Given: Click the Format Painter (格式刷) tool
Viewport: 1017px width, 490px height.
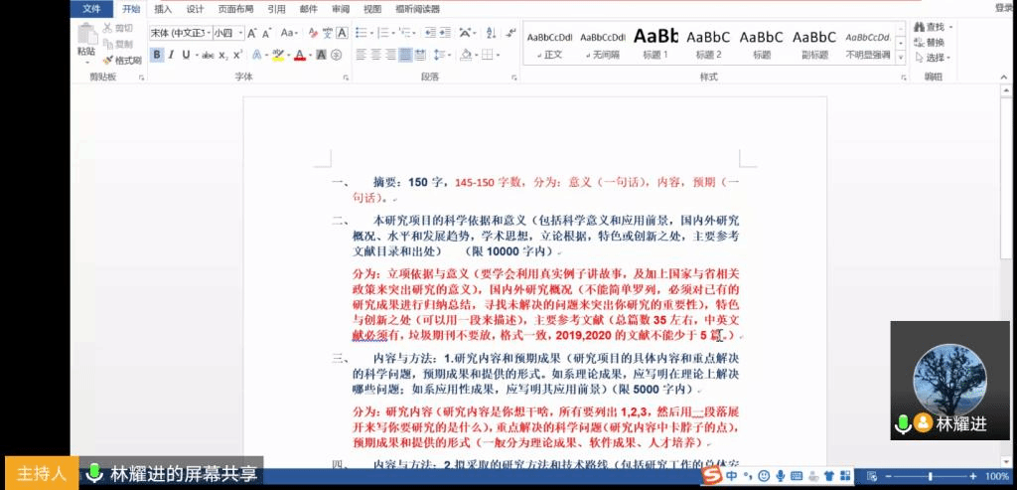Looking at the screenshot, I should [121, 60].
